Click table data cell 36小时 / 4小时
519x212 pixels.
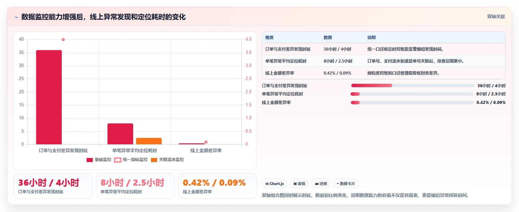(x=337, y=49)
